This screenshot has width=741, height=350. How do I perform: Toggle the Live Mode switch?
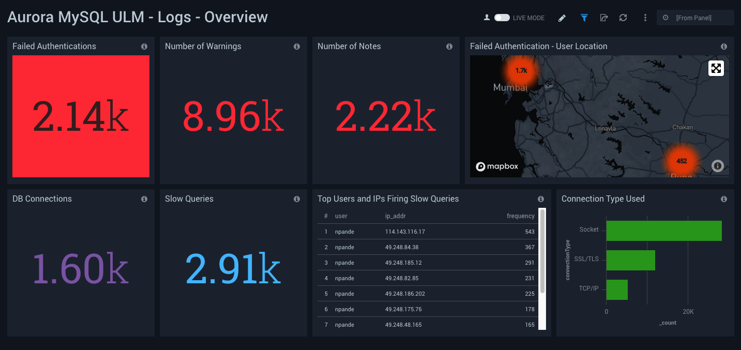click(x=502, y=18)
